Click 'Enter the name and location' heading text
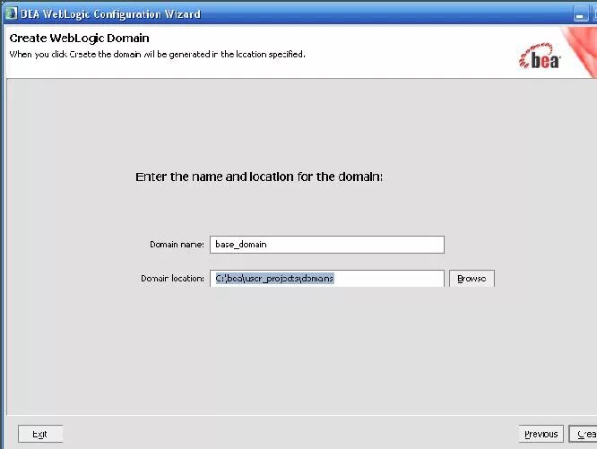Viewport: 597px width, 449px height. tap(259, 177)
